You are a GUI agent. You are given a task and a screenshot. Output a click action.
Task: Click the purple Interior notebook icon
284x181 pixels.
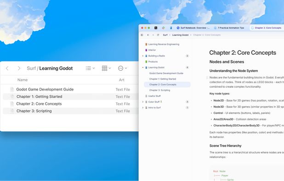[146, 50]
